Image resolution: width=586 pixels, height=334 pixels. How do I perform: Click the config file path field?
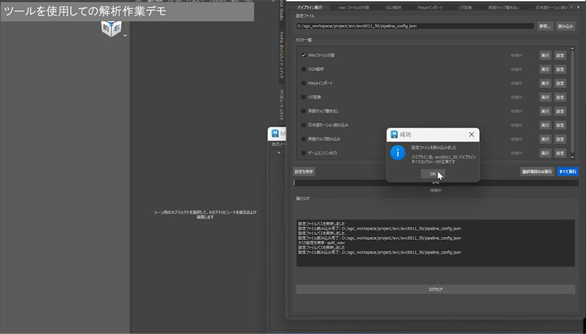(x=415, y=26)
